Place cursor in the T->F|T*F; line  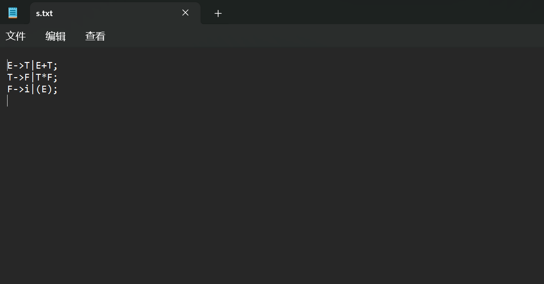32,77
